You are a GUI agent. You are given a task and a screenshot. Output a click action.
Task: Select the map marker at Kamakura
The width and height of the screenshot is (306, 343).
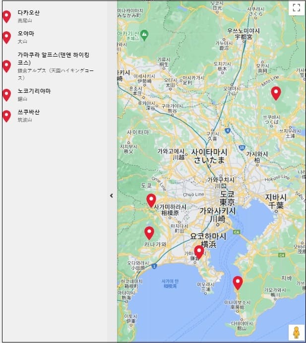(199, 252)
